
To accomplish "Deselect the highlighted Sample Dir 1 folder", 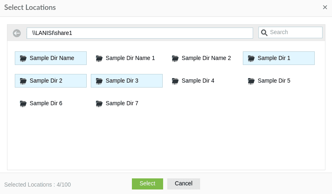I will [279, 58].
